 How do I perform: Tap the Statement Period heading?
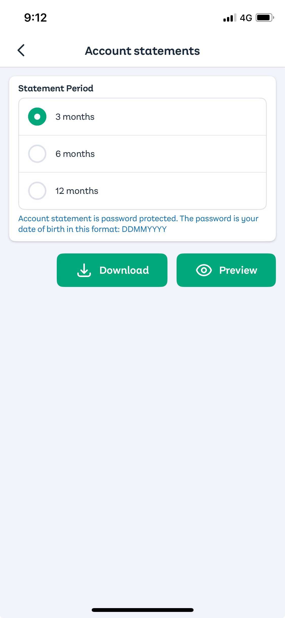click(56, 88)
